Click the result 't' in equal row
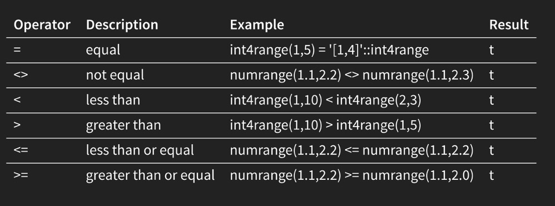This screenshot has width=555, height=206. 491,50
